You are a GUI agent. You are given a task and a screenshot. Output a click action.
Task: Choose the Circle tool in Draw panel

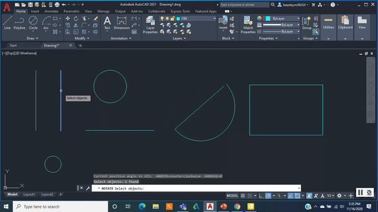coord(33,23)
